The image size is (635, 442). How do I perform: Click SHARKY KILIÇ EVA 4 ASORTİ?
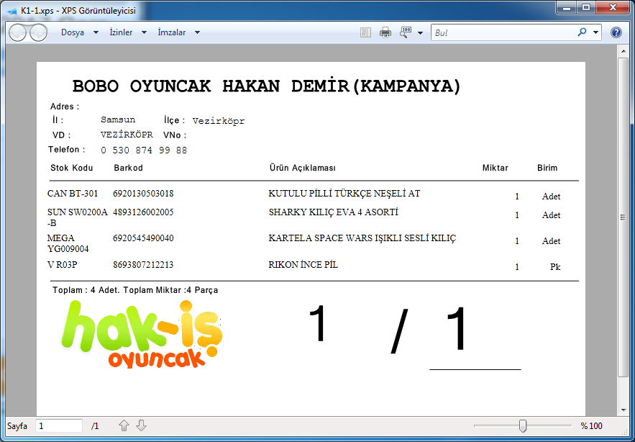pyautogui.click(x=333, y=212)
